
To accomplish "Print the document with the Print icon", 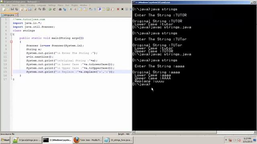I will tap(30, 9).
